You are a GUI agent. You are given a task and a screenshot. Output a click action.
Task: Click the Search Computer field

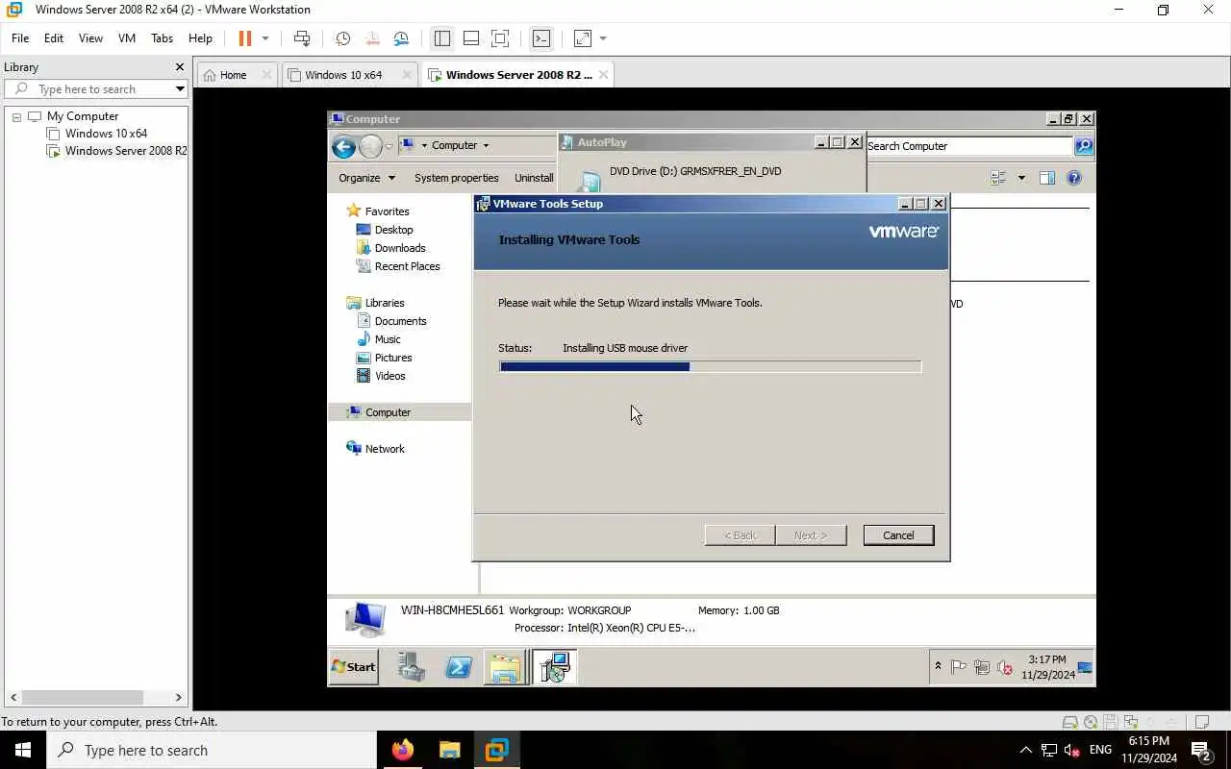pyautogui.click(x=968, y=146)
